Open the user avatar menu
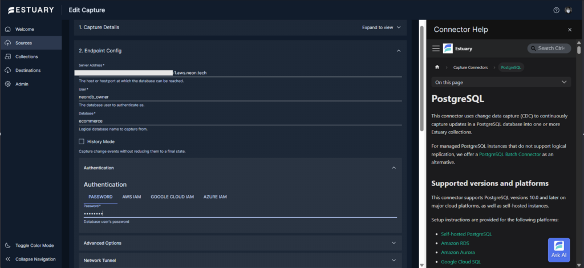The image size is (584, 268). (568, 10)
